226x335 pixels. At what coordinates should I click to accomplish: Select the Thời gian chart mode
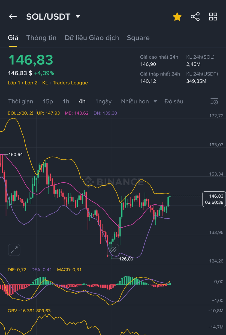(x=21, y=101)
